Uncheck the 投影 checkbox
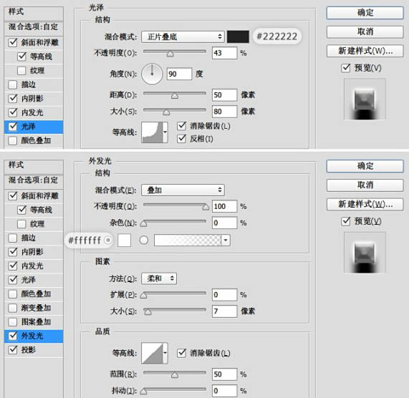409x398 pixels. 12,350
